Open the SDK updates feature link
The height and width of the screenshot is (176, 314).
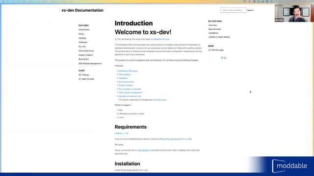click(125, 75)
